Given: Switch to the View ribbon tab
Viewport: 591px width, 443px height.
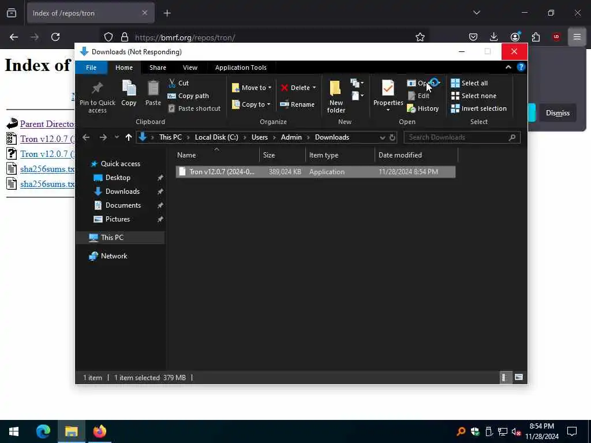Looking at the screenshot, I should point(190,67).
